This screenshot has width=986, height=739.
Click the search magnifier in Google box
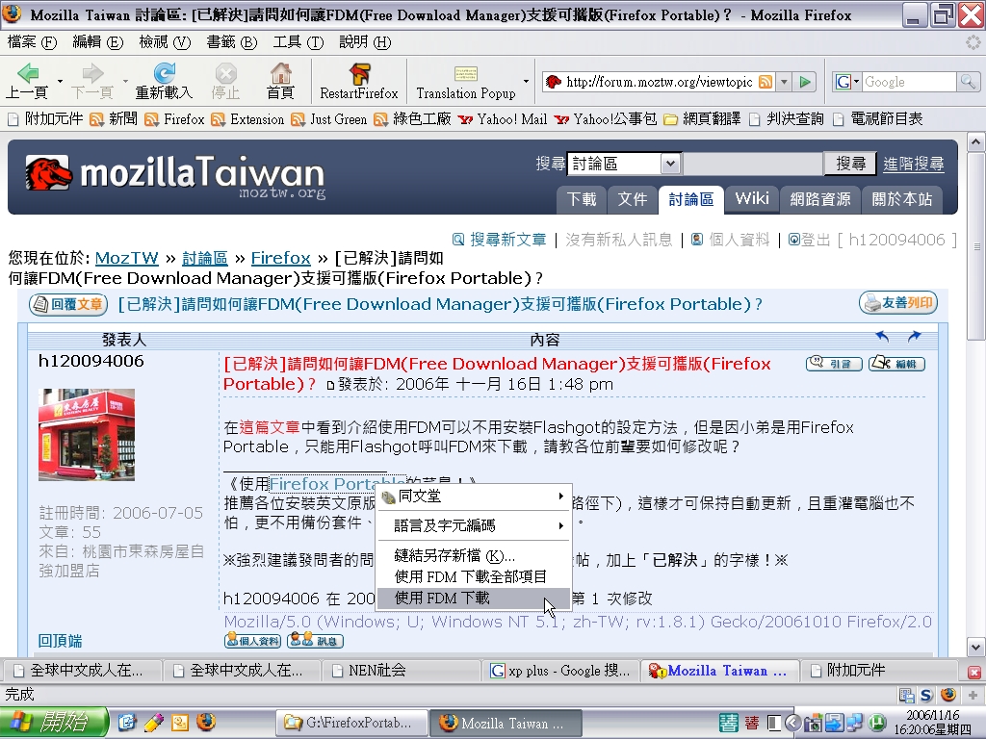point(968,82)
